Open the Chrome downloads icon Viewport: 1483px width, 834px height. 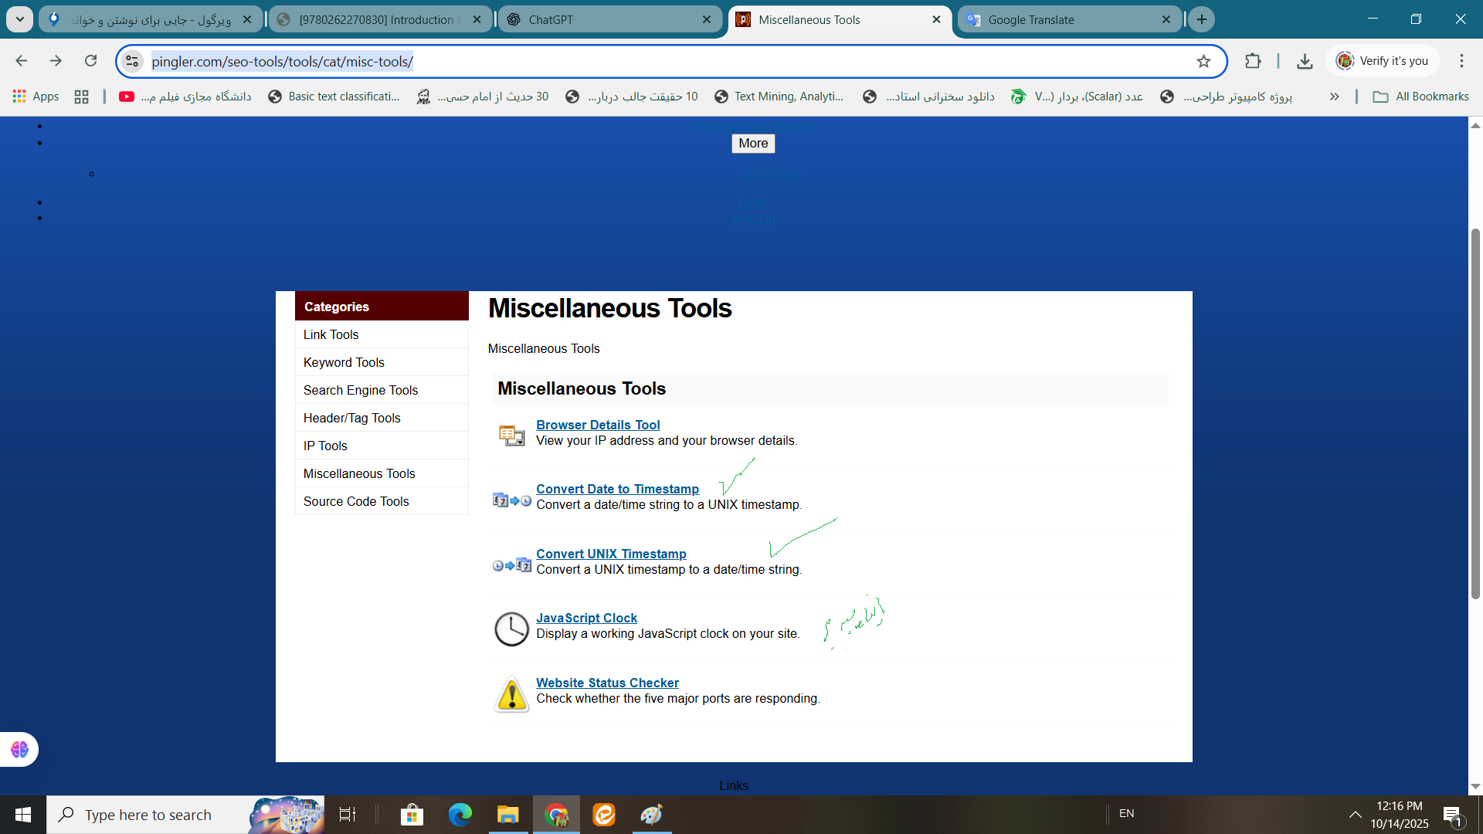pos(1305,61)
